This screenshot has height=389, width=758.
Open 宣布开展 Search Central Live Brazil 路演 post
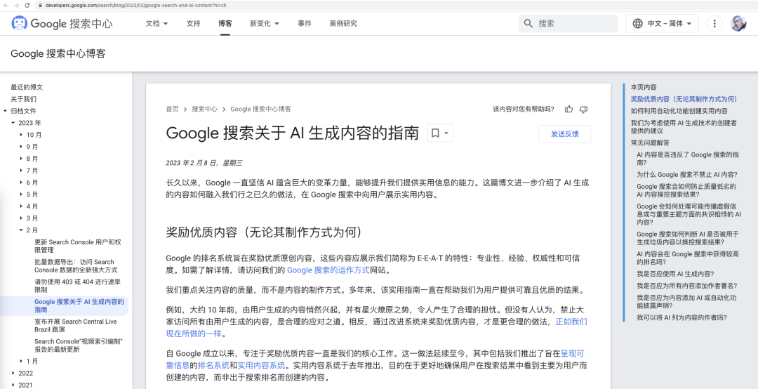pos(76,325)
